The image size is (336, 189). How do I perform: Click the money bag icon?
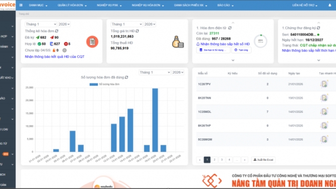coord(178,42)
